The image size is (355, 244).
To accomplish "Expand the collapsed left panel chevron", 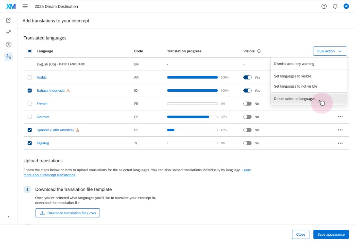I will pos(9,217).
